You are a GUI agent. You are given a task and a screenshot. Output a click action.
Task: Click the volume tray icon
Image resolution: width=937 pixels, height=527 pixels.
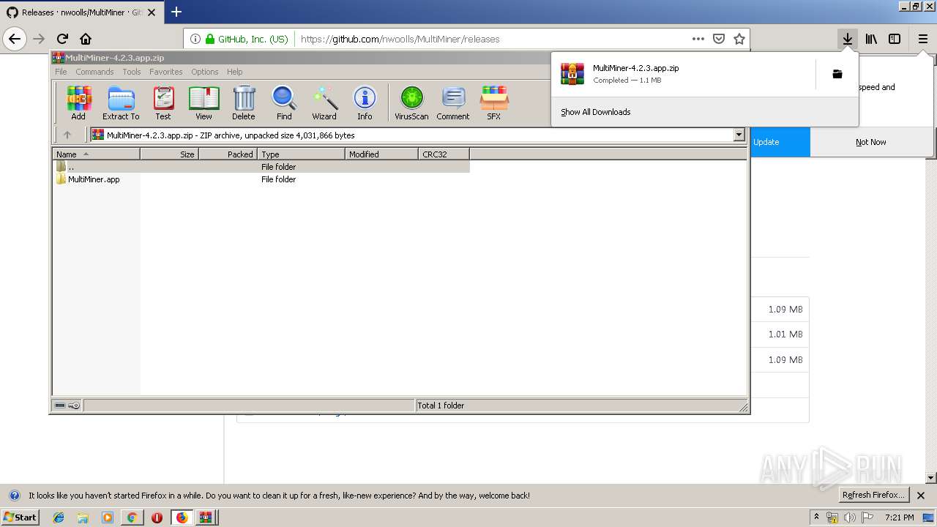point(850,517)
